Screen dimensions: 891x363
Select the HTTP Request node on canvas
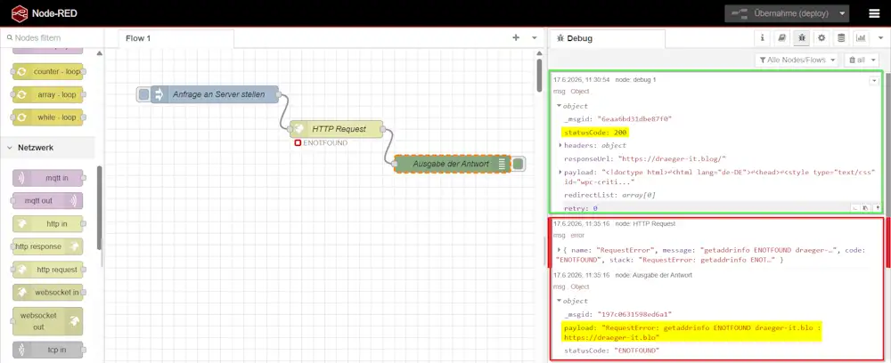(x=338, y=129)
